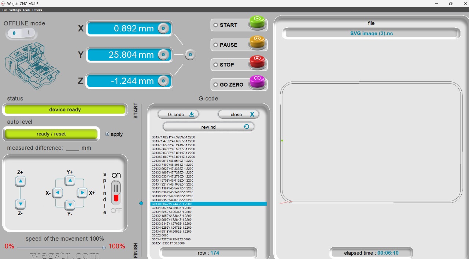469x259 pixels.
Task: Click the rewind button
Action: 208,127
